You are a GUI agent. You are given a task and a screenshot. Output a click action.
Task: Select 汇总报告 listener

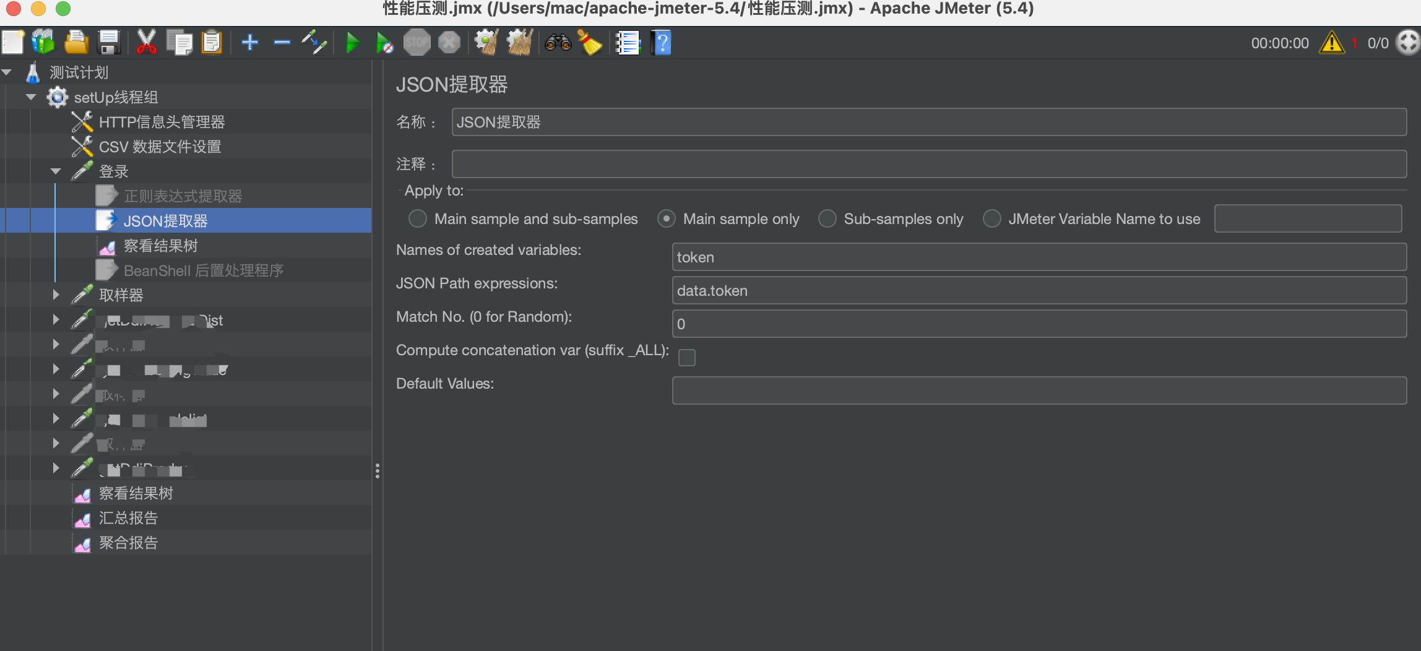point(128,518)
